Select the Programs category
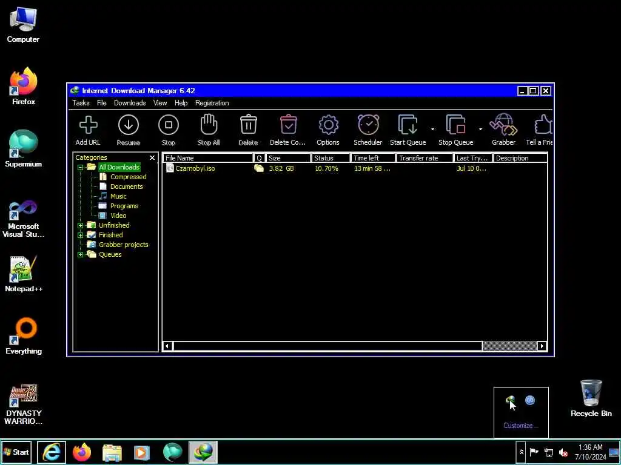This screenshot has width=621, height=465. coord(124,206)
